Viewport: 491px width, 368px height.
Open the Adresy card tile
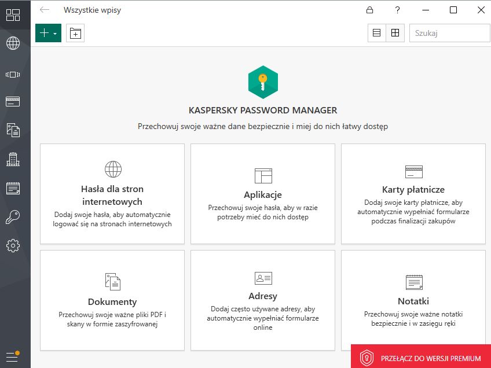tap(263, 300)
